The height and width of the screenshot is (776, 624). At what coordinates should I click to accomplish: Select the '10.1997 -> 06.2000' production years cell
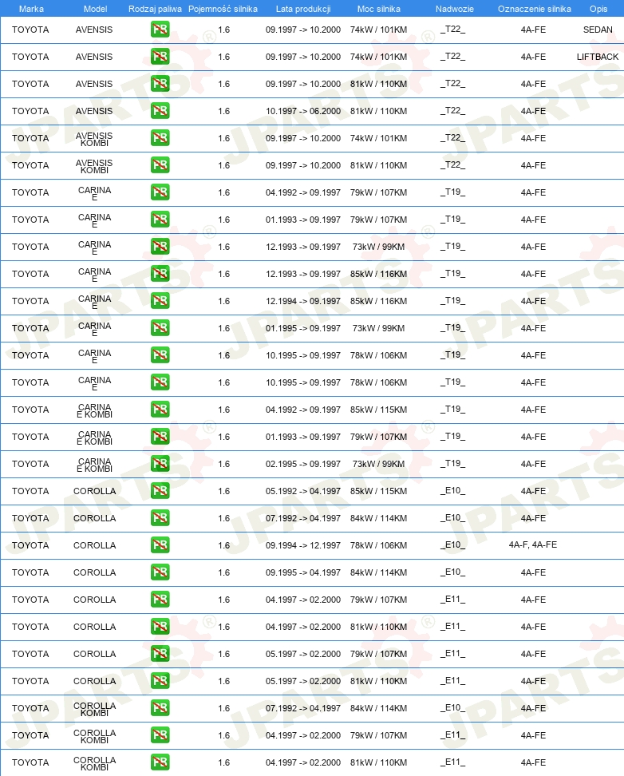(x=303, y=111)
